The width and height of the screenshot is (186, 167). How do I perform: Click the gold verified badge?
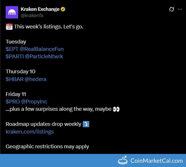(63, 9)
